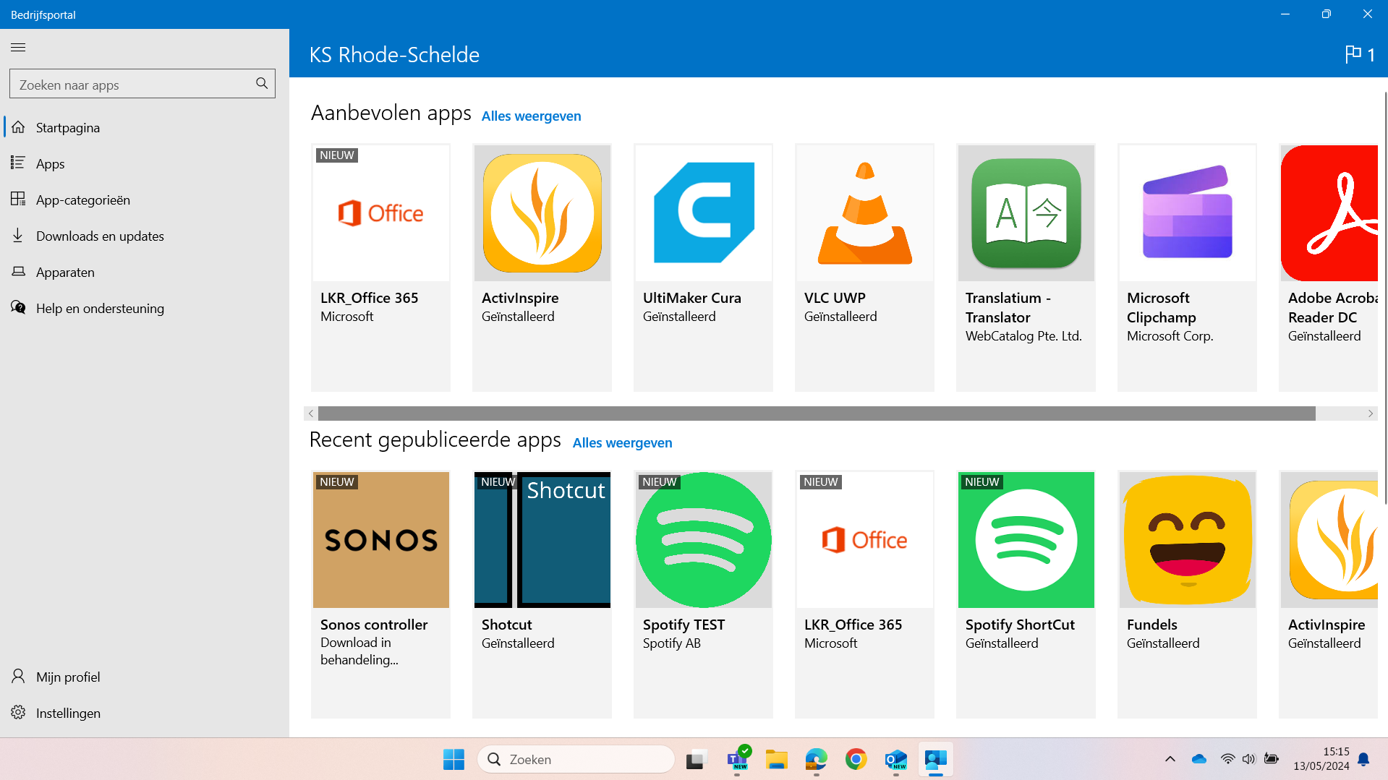Open the UltiMaker Cura app icon

coord(703,213)
